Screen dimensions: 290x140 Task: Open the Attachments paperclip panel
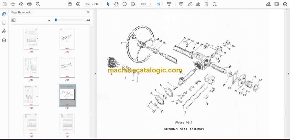pos(4,32)
